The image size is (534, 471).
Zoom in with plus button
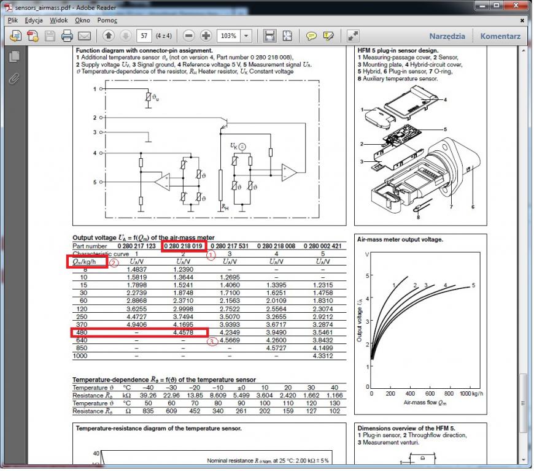[x=206, y=36]
